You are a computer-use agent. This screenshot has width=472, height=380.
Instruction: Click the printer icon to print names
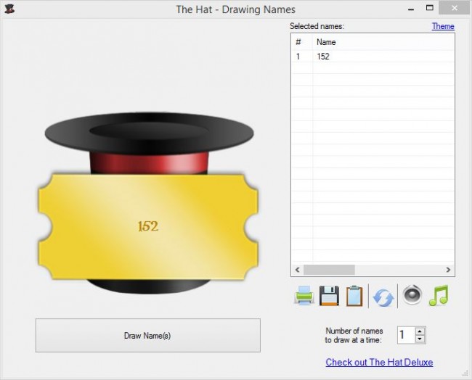304,296
